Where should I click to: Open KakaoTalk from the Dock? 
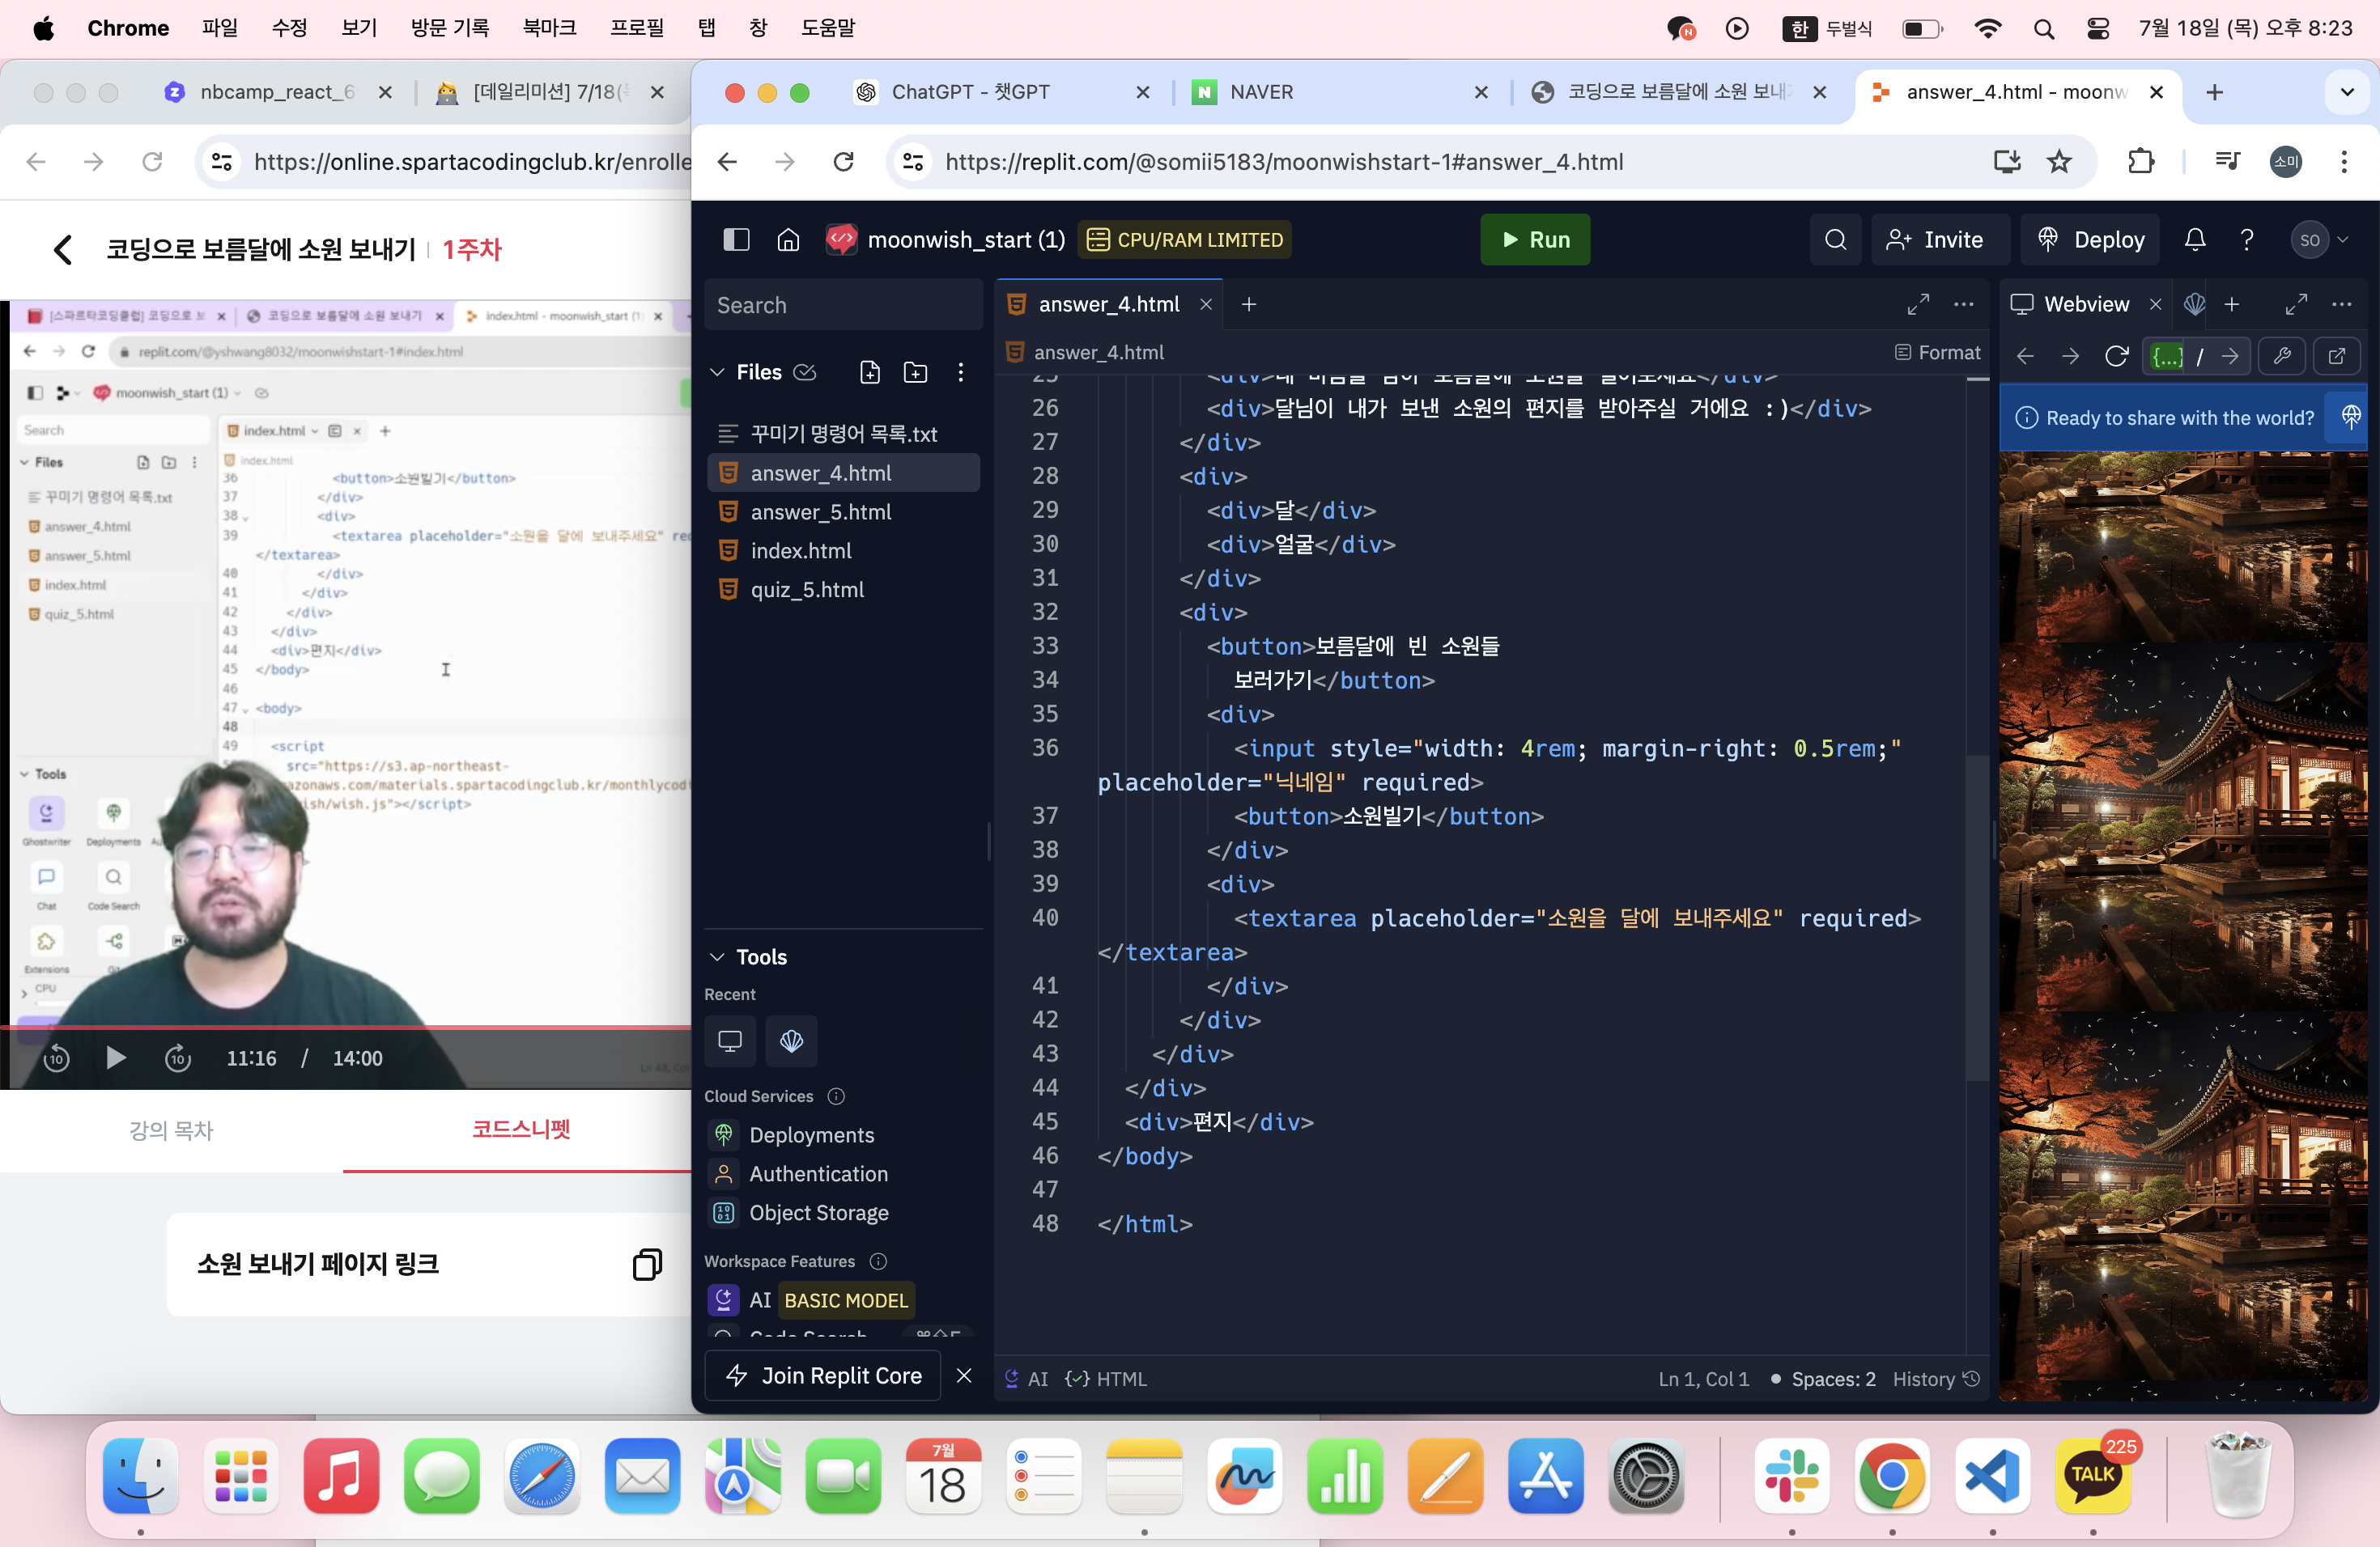pos(2092,1475)
